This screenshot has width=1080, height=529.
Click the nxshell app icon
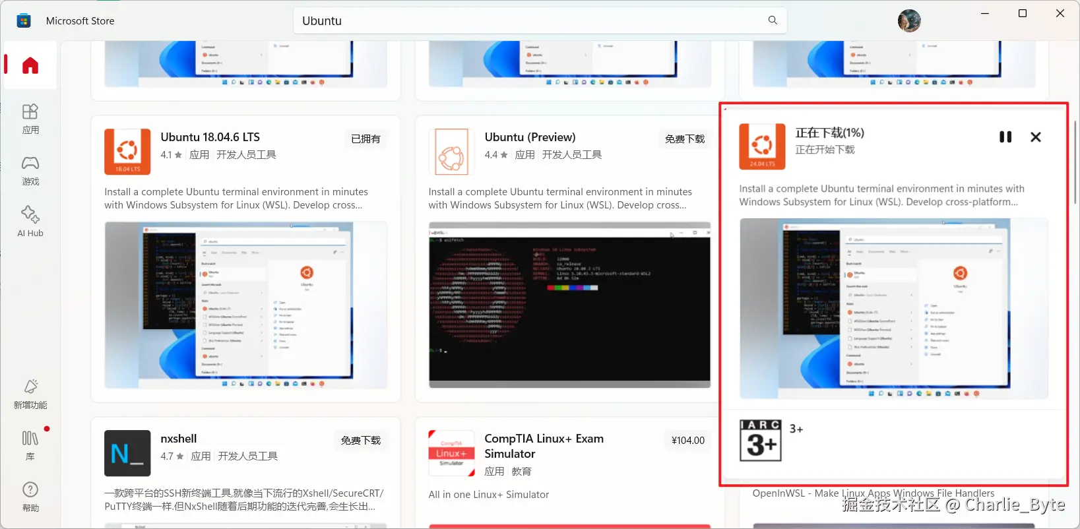[x=127, y=453]
